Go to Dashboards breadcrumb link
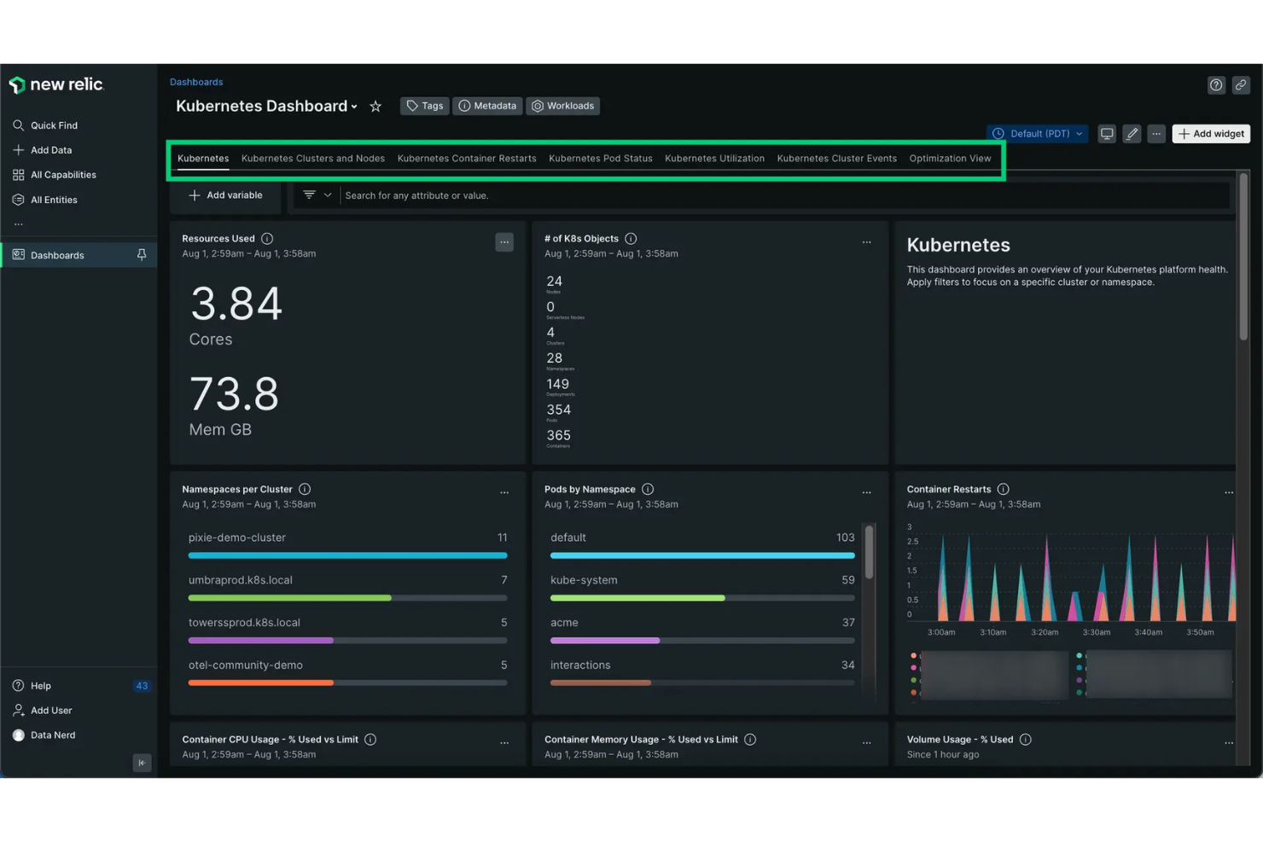1263x842 pixels. (x=196, y=82)
